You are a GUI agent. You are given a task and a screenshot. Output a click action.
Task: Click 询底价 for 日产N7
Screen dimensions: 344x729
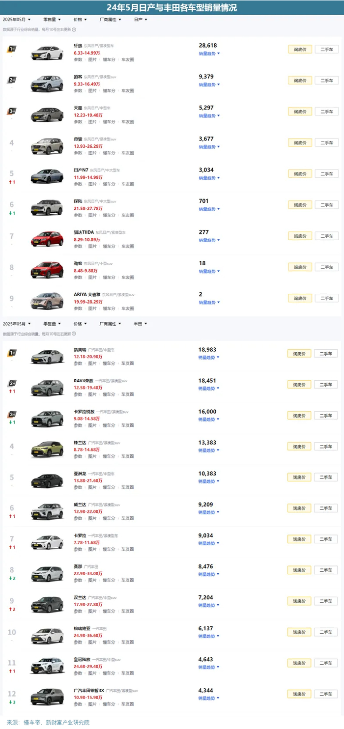point(300,174)
